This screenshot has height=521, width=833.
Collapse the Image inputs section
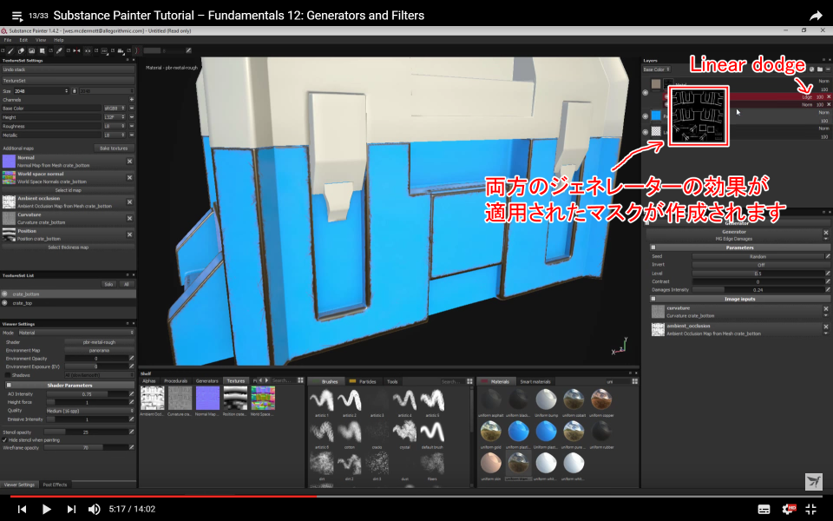(x=653, y=299)
